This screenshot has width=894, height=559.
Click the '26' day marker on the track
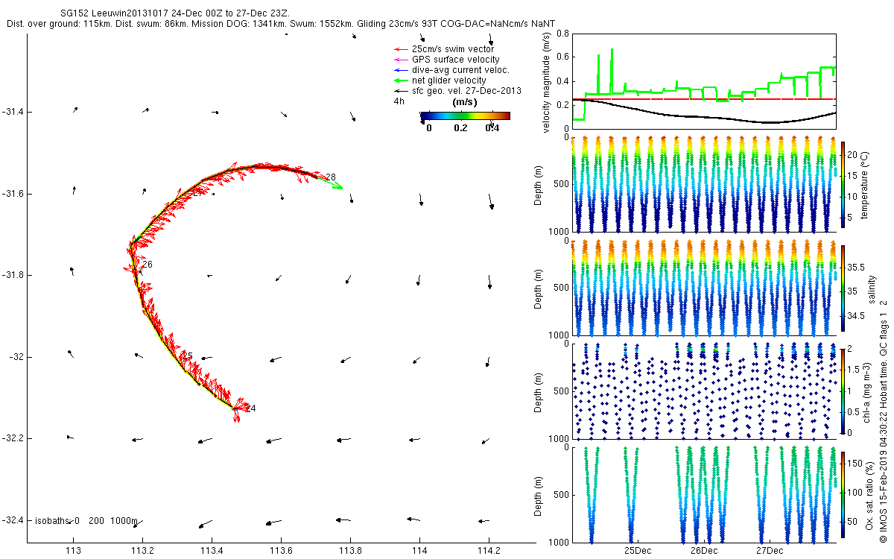tap(147, 265)
